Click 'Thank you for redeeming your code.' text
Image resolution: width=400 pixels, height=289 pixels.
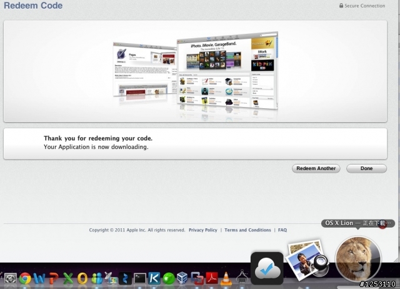coord(98,138)
